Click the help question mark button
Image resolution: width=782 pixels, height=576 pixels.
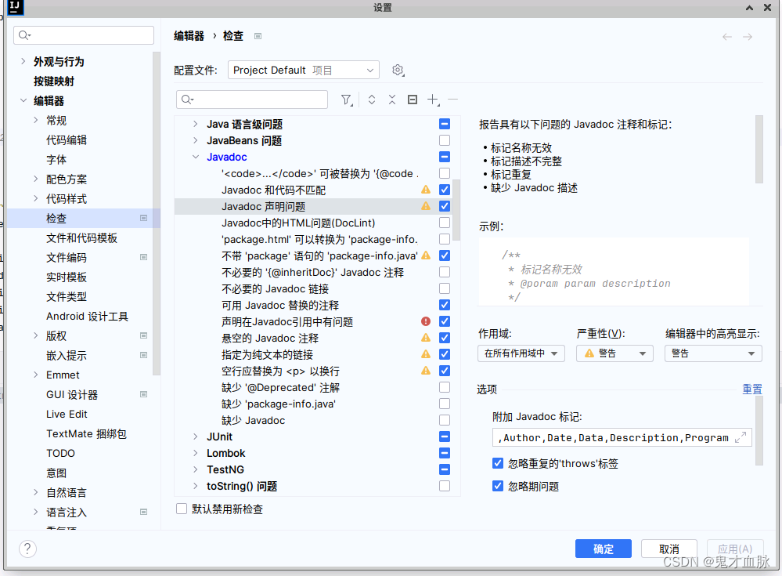click(28, 549)
